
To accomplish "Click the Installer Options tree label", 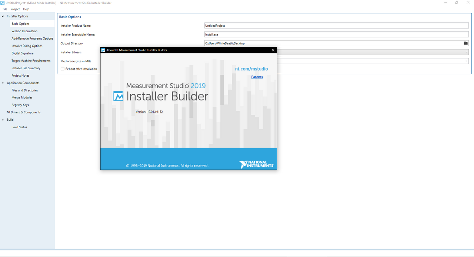I will (x=17, y=16).
